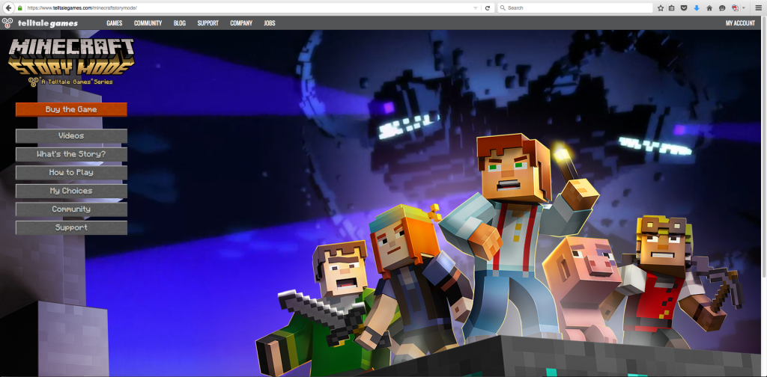Open the URL history dropdown arrow
Screen dimensions: 767x377
click(476, 8)
